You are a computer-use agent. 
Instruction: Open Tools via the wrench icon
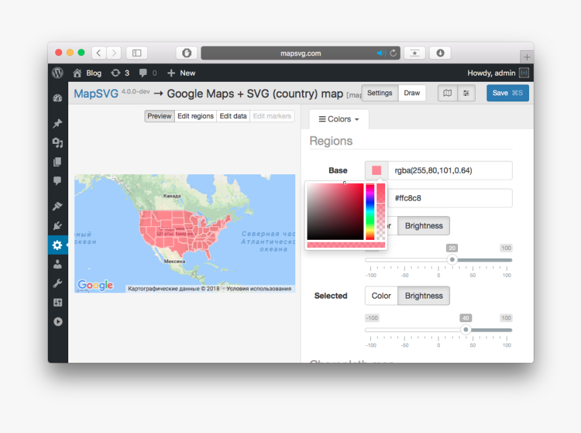point(57,283)
